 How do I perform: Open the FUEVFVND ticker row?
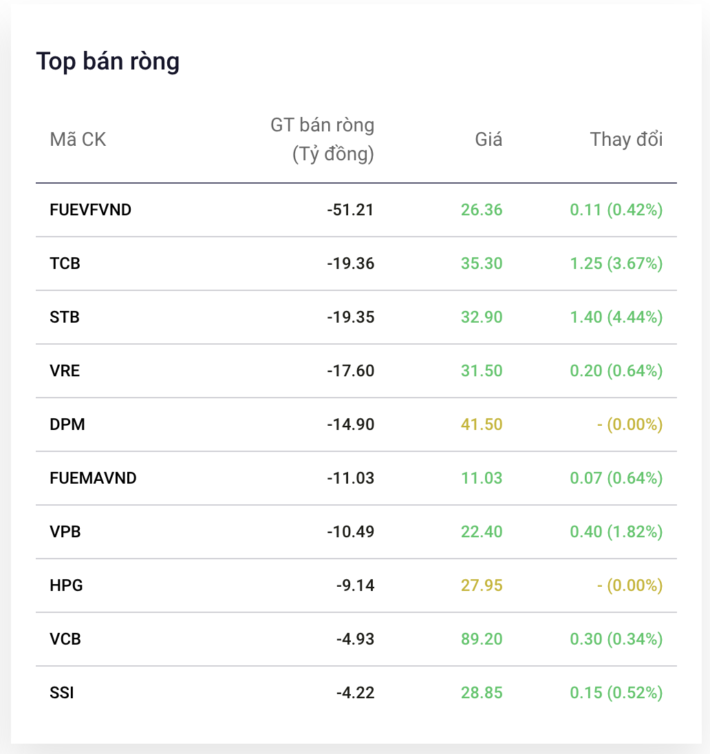[356, 210]
